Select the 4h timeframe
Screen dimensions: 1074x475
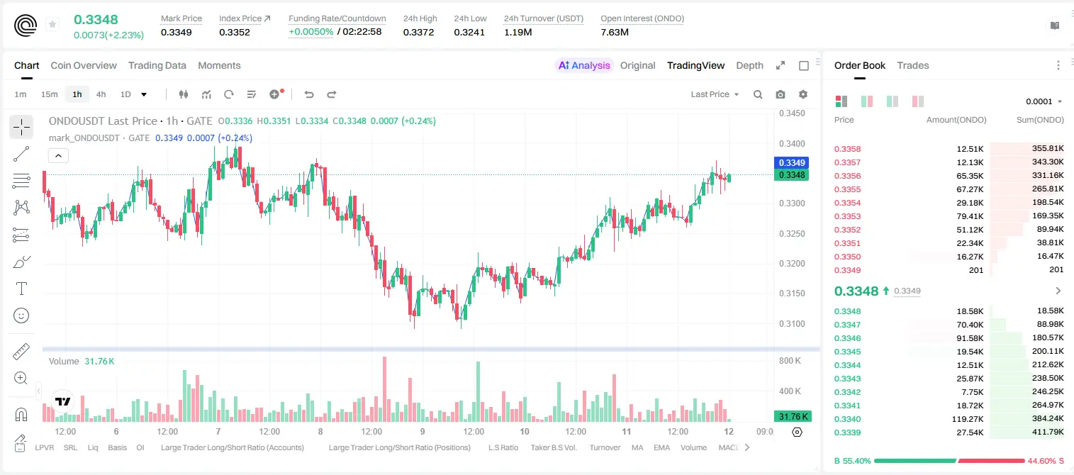pyautogui.click(x=101, y=94)
